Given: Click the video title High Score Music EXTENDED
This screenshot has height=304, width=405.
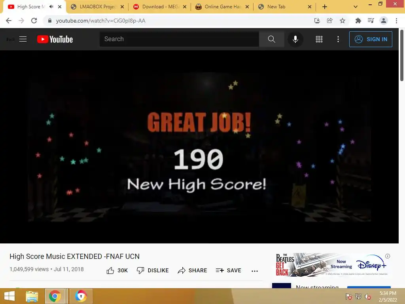Looking at the screenshot, I should click(74, 256).
